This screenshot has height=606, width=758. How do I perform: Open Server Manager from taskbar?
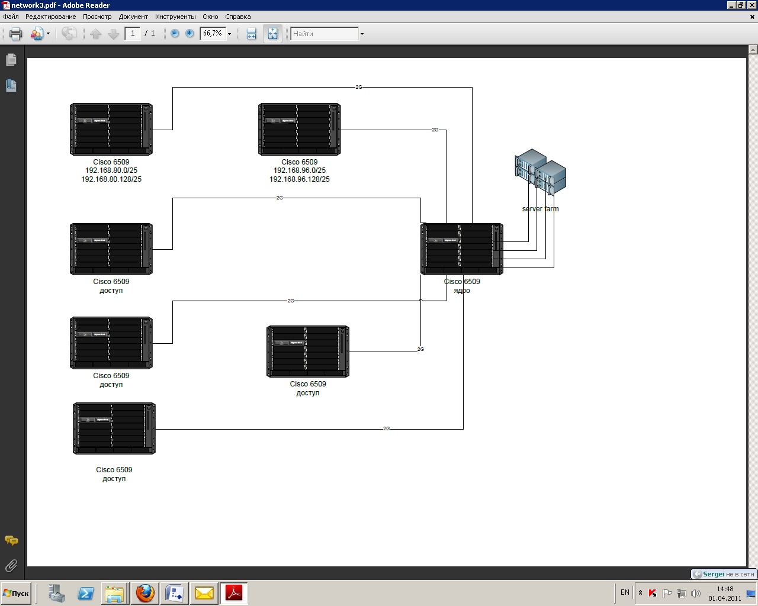56,593
